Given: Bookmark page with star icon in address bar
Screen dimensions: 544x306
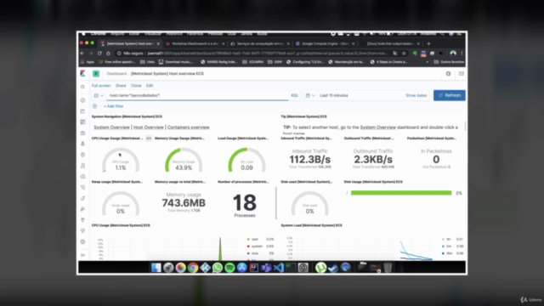Looking at the screenshot, I should click(x=404, y=54).
